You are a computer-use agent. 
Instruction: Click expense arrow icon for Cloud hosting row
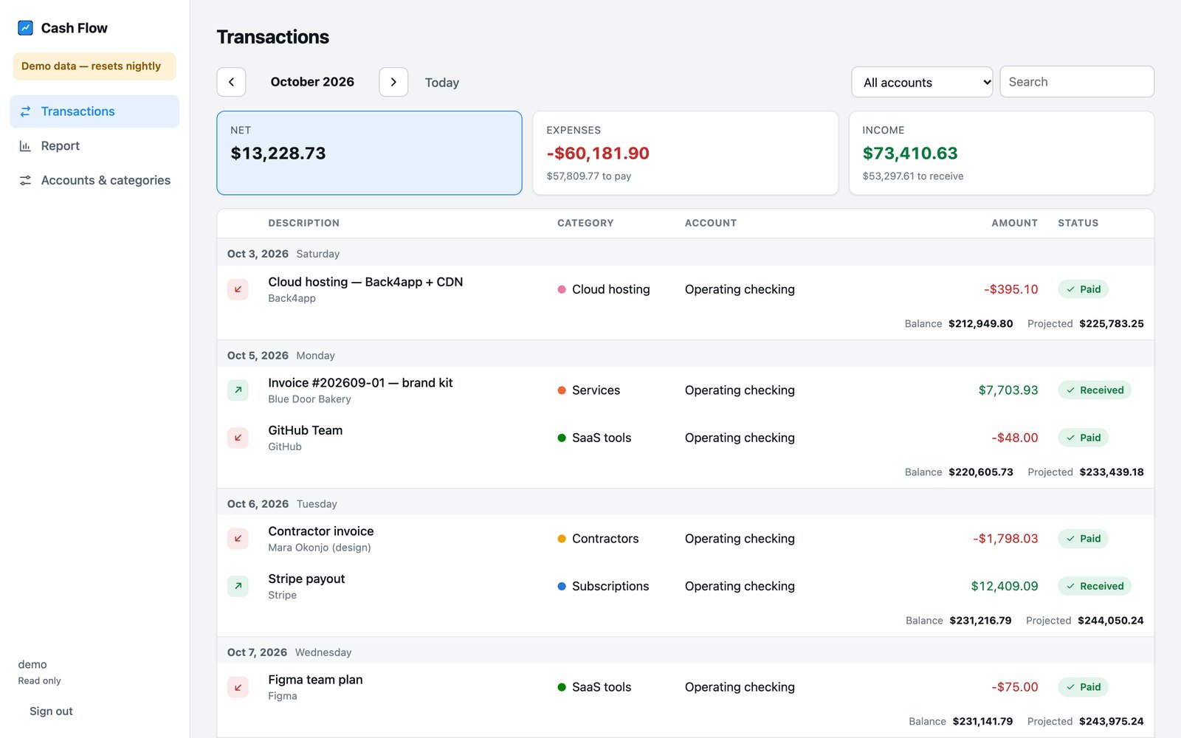pos(238,289)
